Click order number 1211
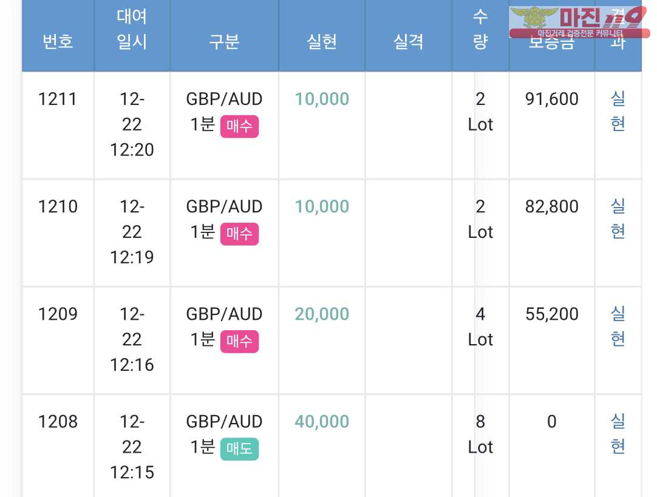The width and height of the screenshot is (657, 497). point(58,100)
